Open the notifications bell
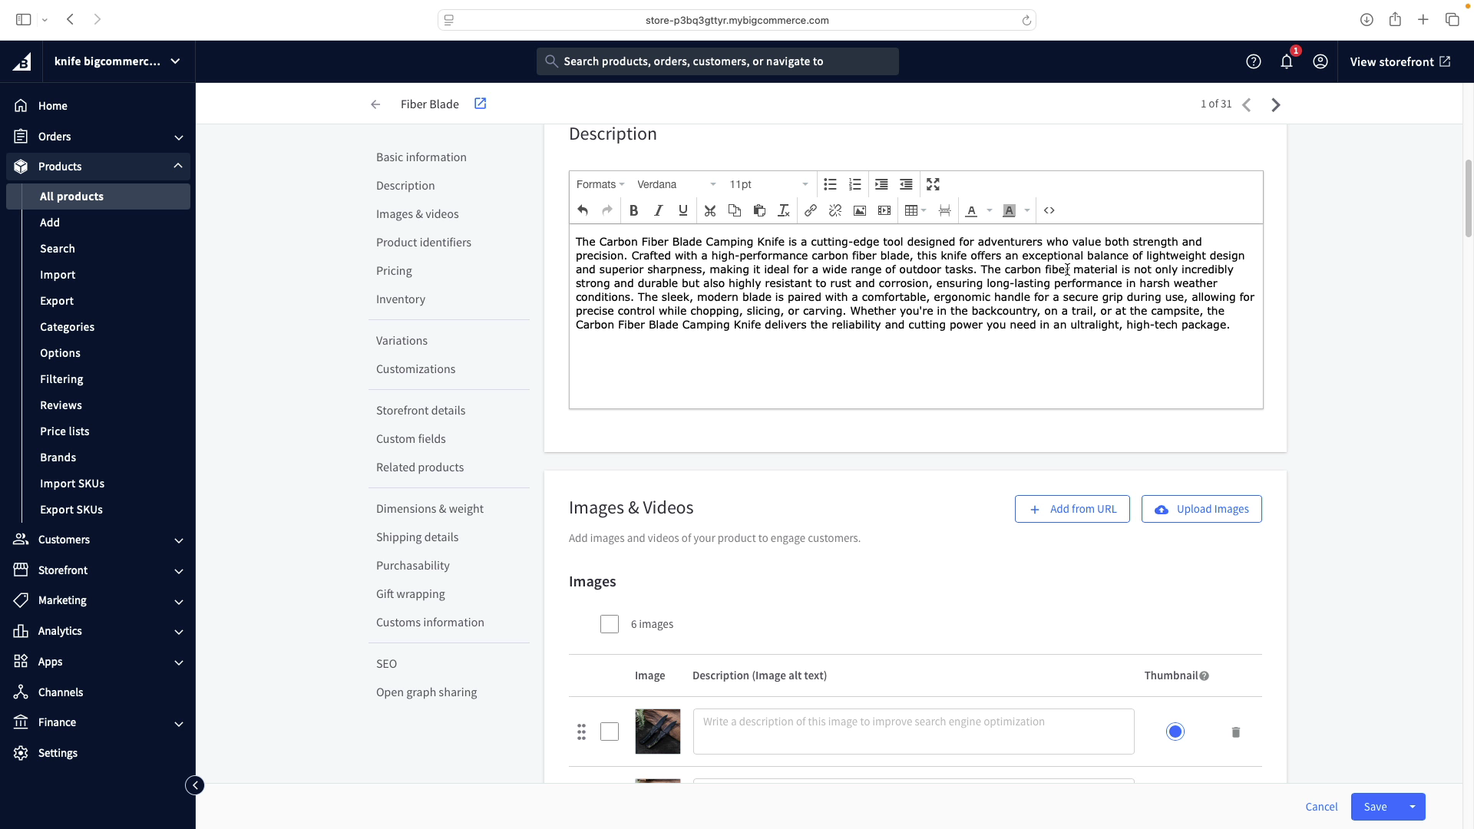Viewport: 1474px width, 829px height. [x=1287, y=61]
